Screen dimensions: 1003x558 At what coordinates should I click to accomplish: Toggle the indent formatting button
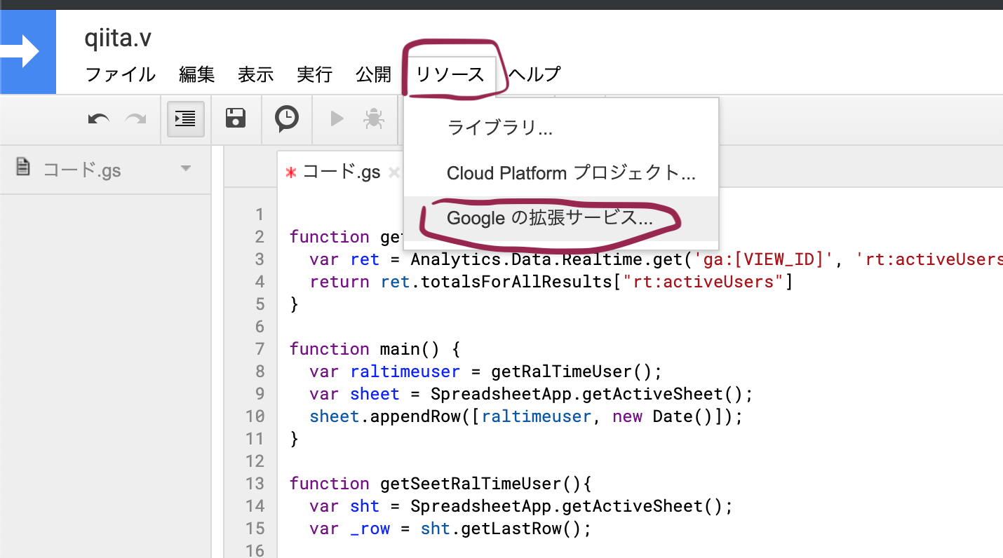185,119
